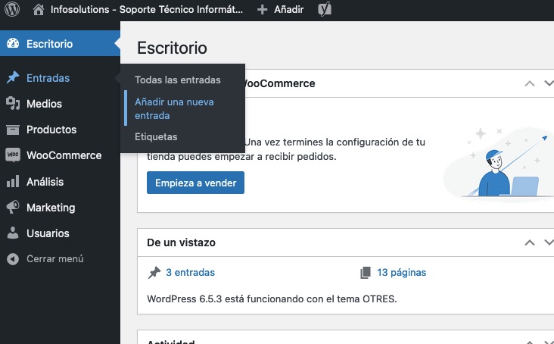The height and width of the screenshot is (344, 554).
Task: Click the De un vistazo panel title
Action: pos(181,242)
